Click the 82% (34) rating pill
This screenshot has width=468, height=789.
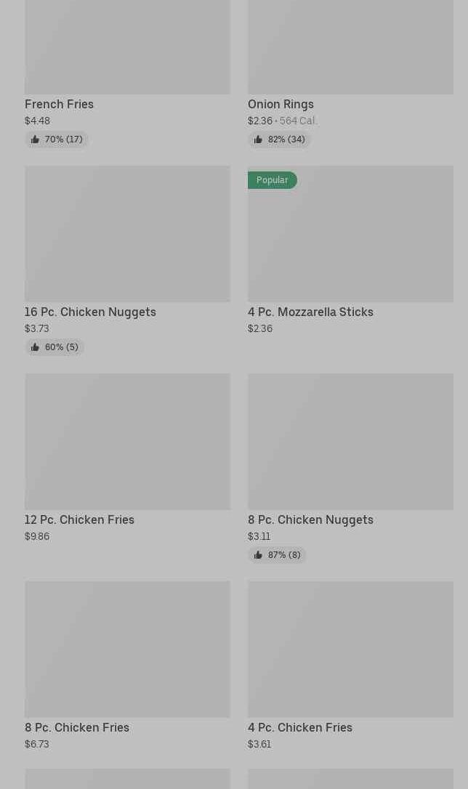(x=279, y=139)
